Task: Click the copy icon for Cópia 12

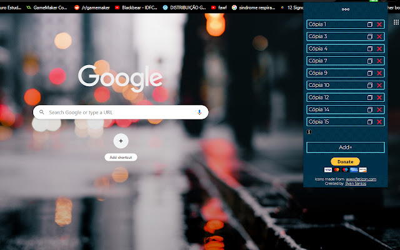Action: 369,97
